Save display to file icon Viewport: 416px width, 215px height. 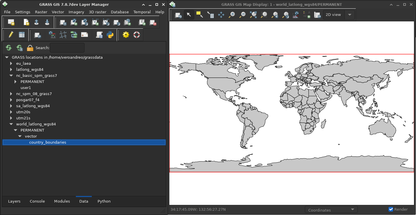[x=317, y=15]
